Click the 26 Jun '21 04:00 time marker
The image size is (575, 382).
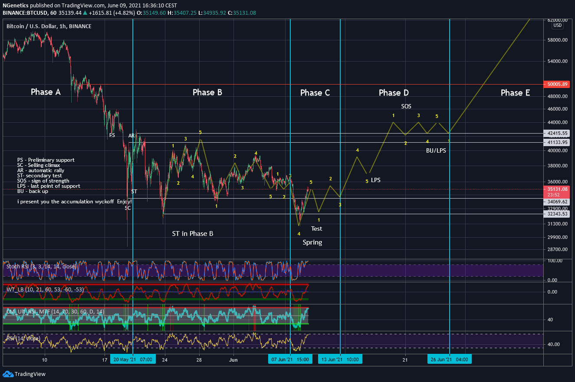(450, 359)
